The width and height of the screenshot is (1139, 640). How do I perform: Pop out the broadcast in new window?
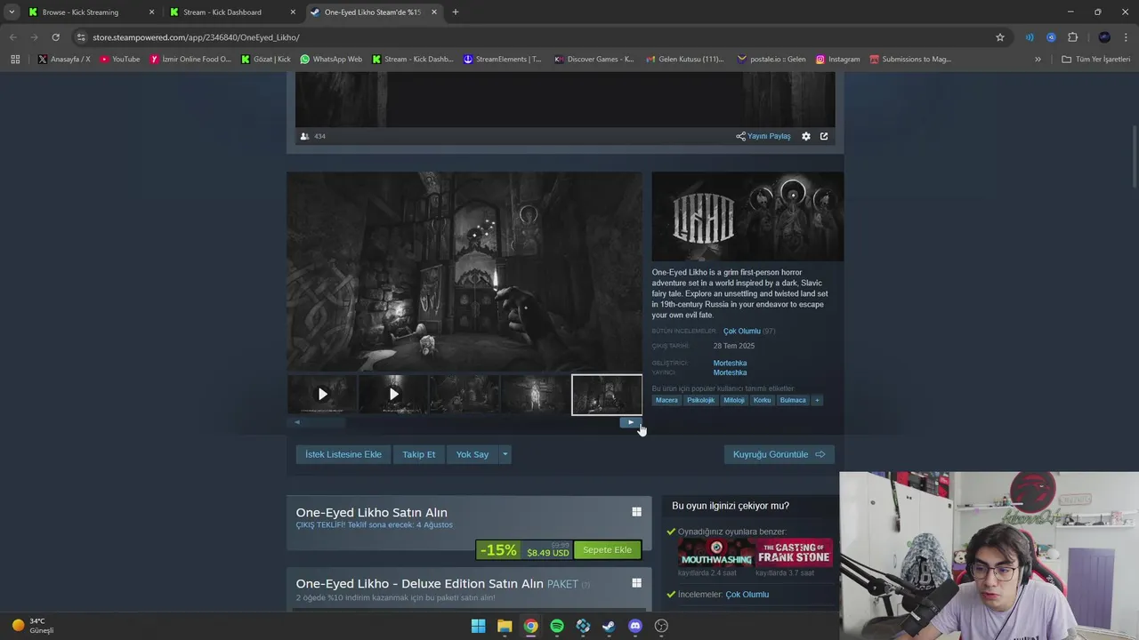coord(824,136)
